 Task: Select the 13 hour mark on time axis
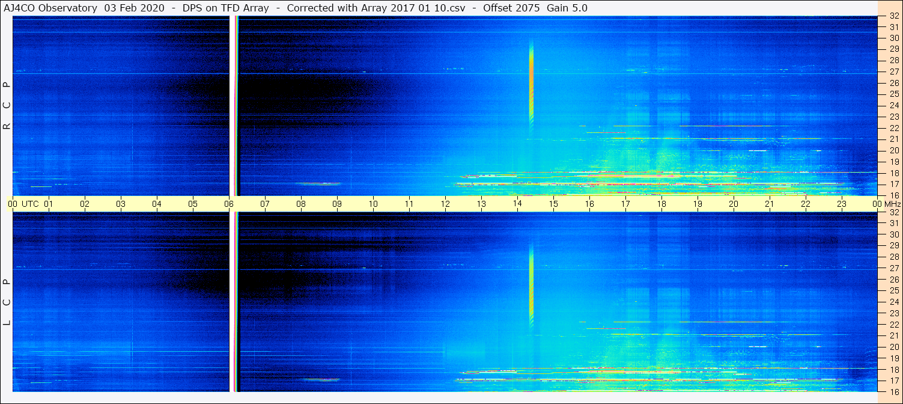pos(481,204)
